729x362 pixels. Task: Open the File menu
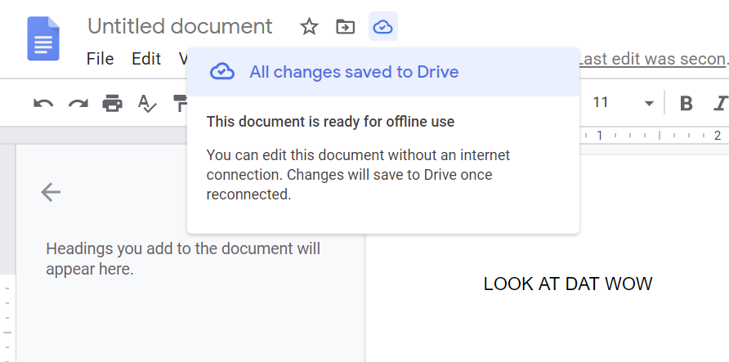[x=101, y=59]
